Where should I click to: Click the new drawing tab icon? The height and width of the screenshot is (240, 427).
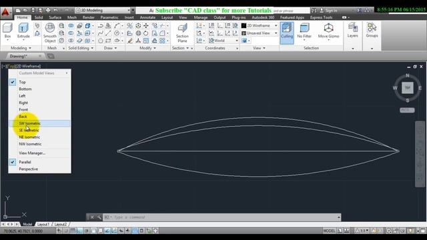[x=51, y=56]
